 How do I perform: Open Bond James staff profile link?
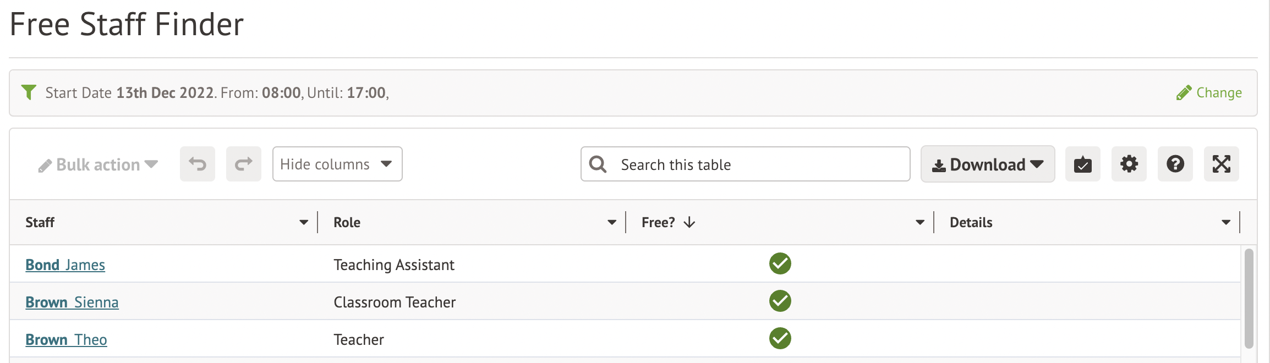click(x=65, y=265)
